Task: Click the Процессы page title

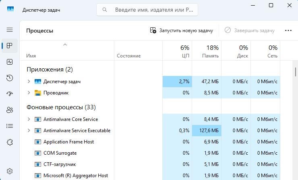Action: 40,31
